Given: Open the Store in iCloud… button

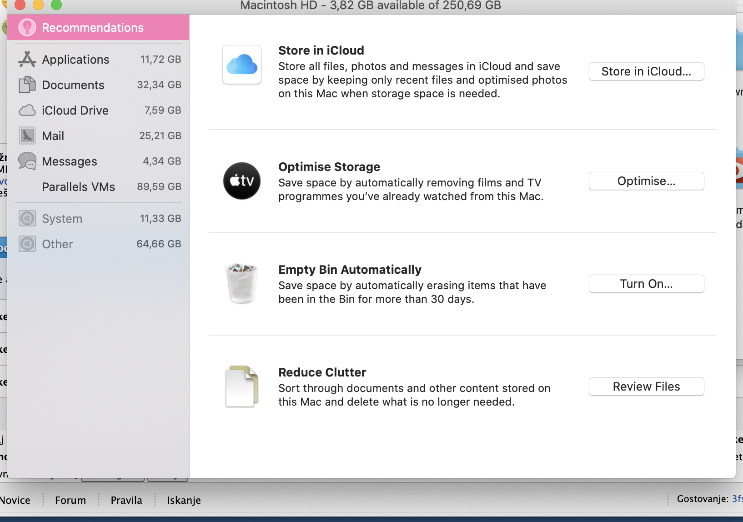Looking at the screenshot, I should pos(647,71).
